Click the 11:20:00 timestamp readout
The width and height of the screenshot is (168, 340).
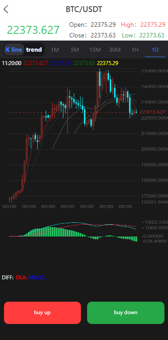[12, 63]
